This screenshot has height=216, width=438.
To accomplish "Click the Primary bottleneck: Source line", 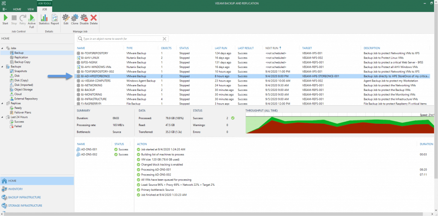I will point(156,190).
